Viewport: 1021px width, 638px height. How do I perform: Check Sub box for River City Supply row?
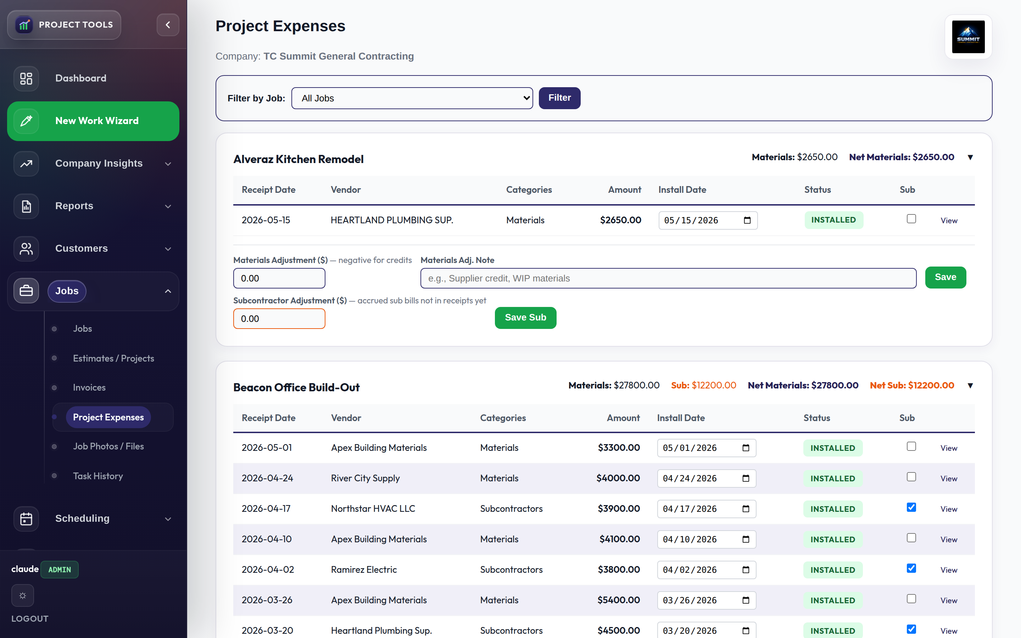pyautogui.click(x=911, y=477)
